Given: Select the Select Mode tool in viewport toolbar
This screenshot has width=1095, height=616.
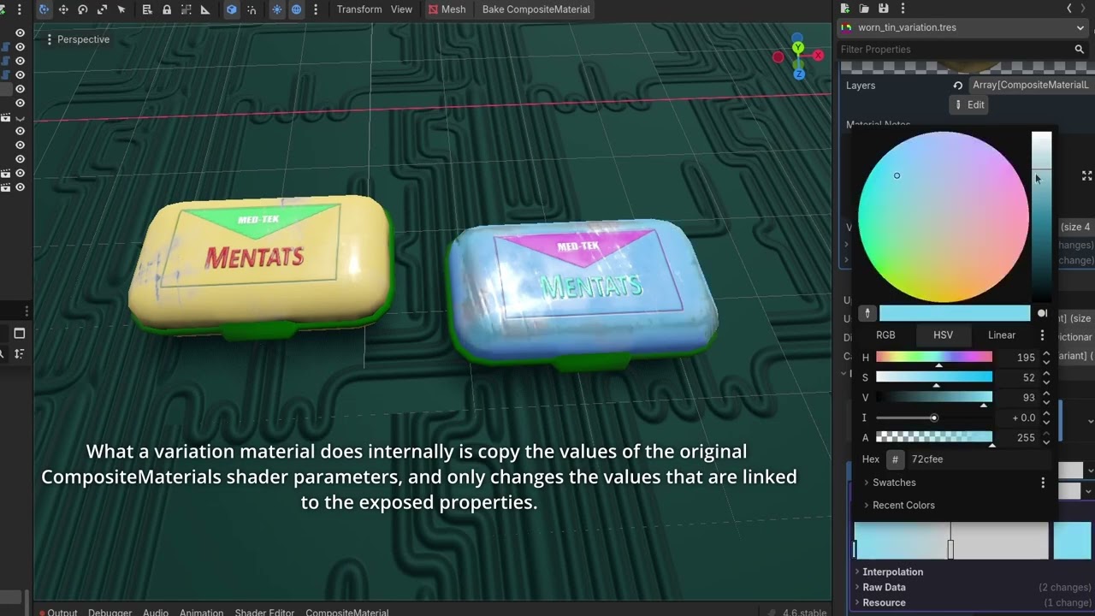Looking at the screenshot, I should point(44,9).
